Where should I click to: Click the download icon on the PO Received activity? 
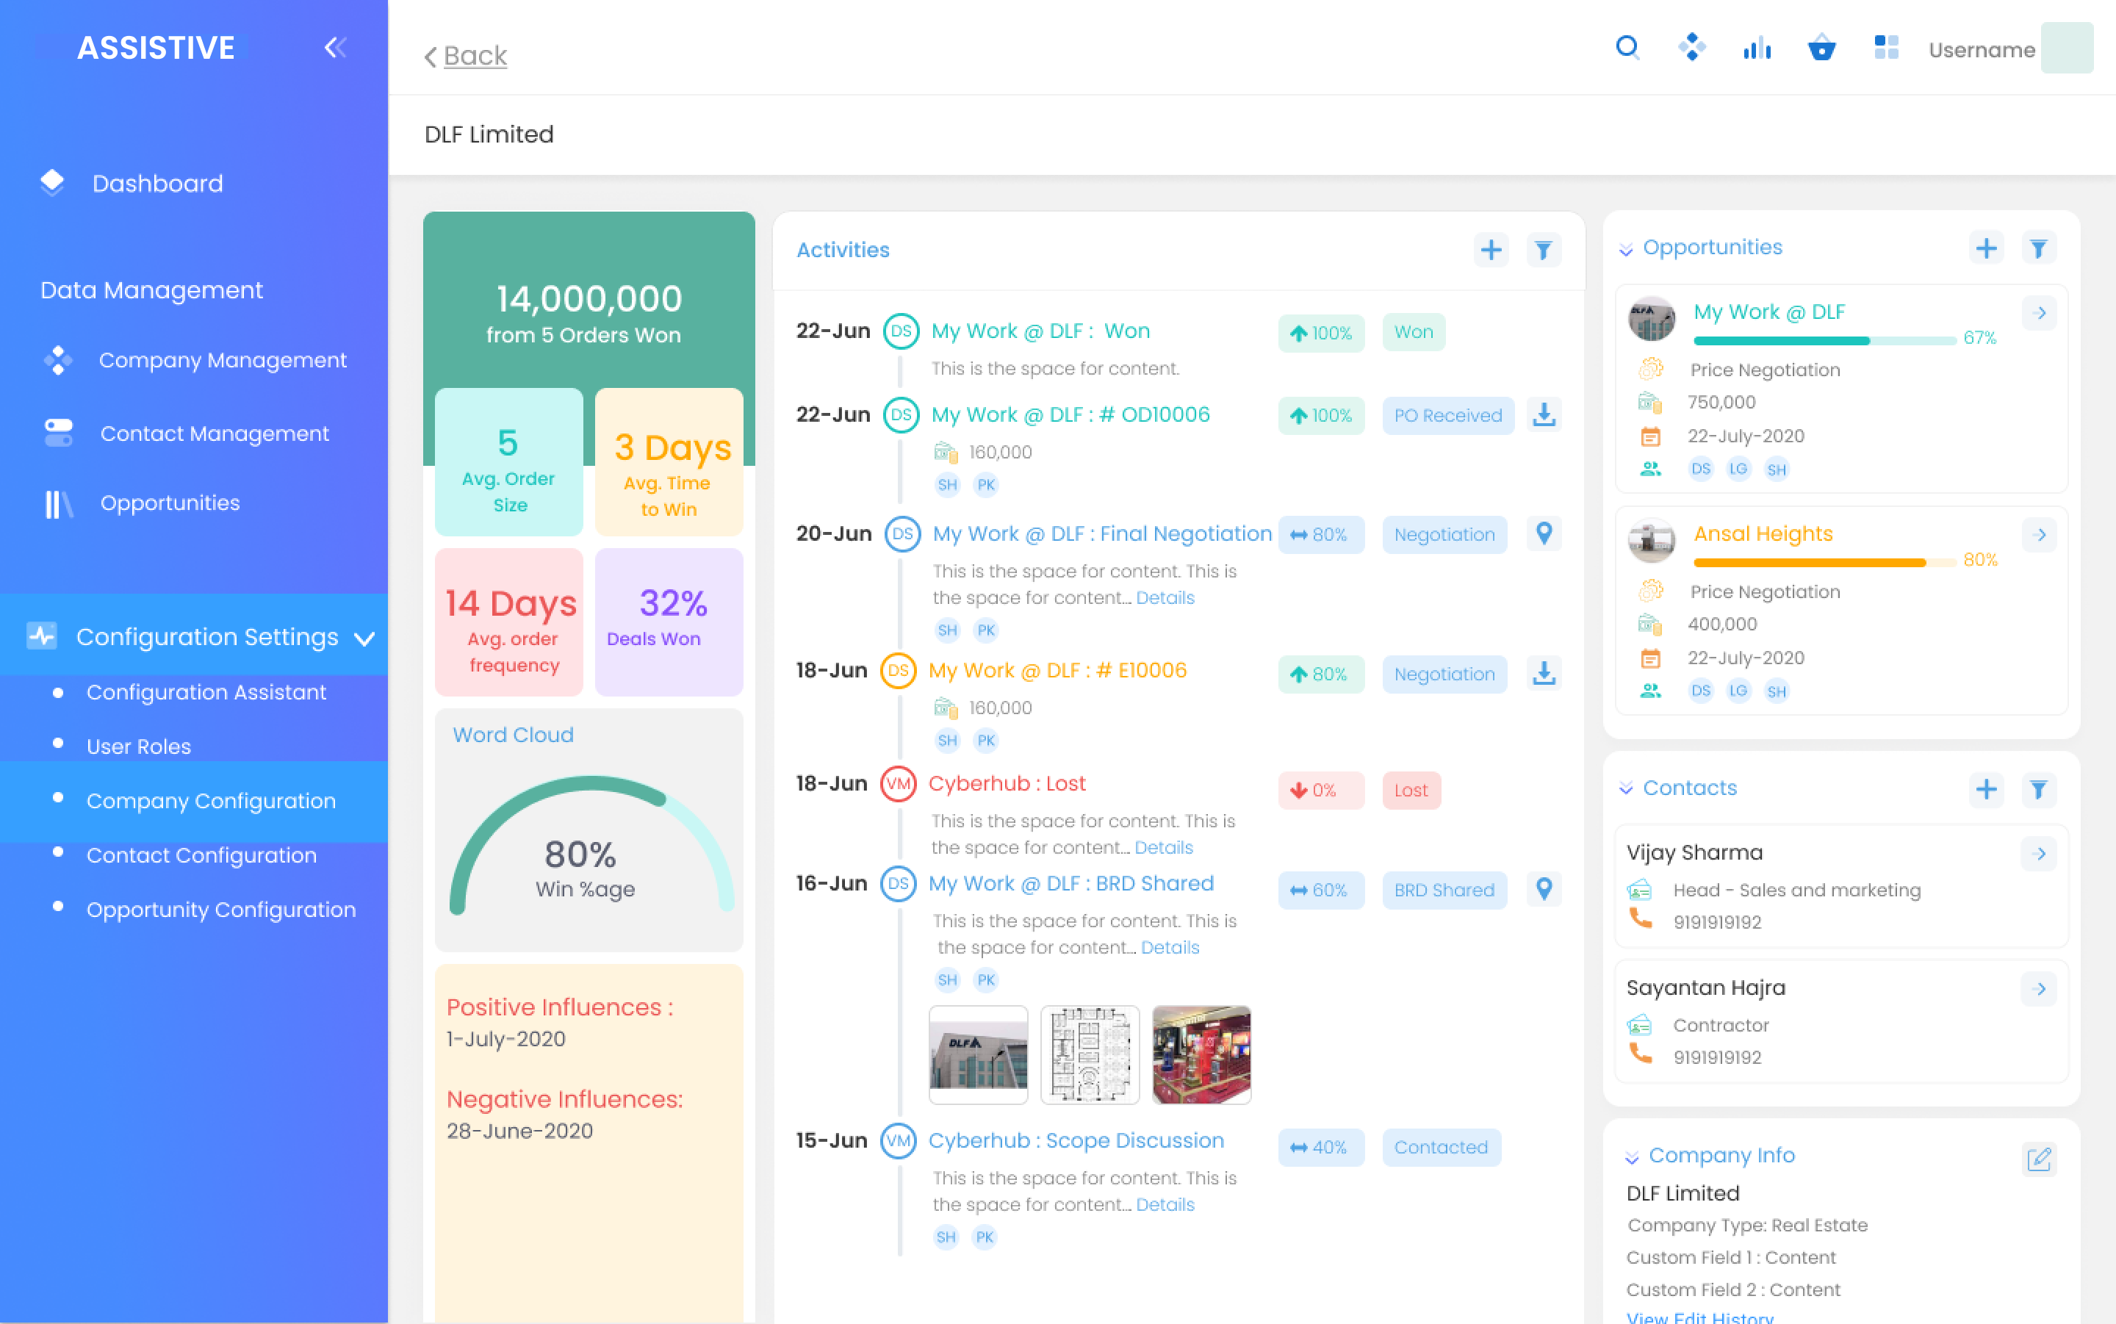(1544, 415)
